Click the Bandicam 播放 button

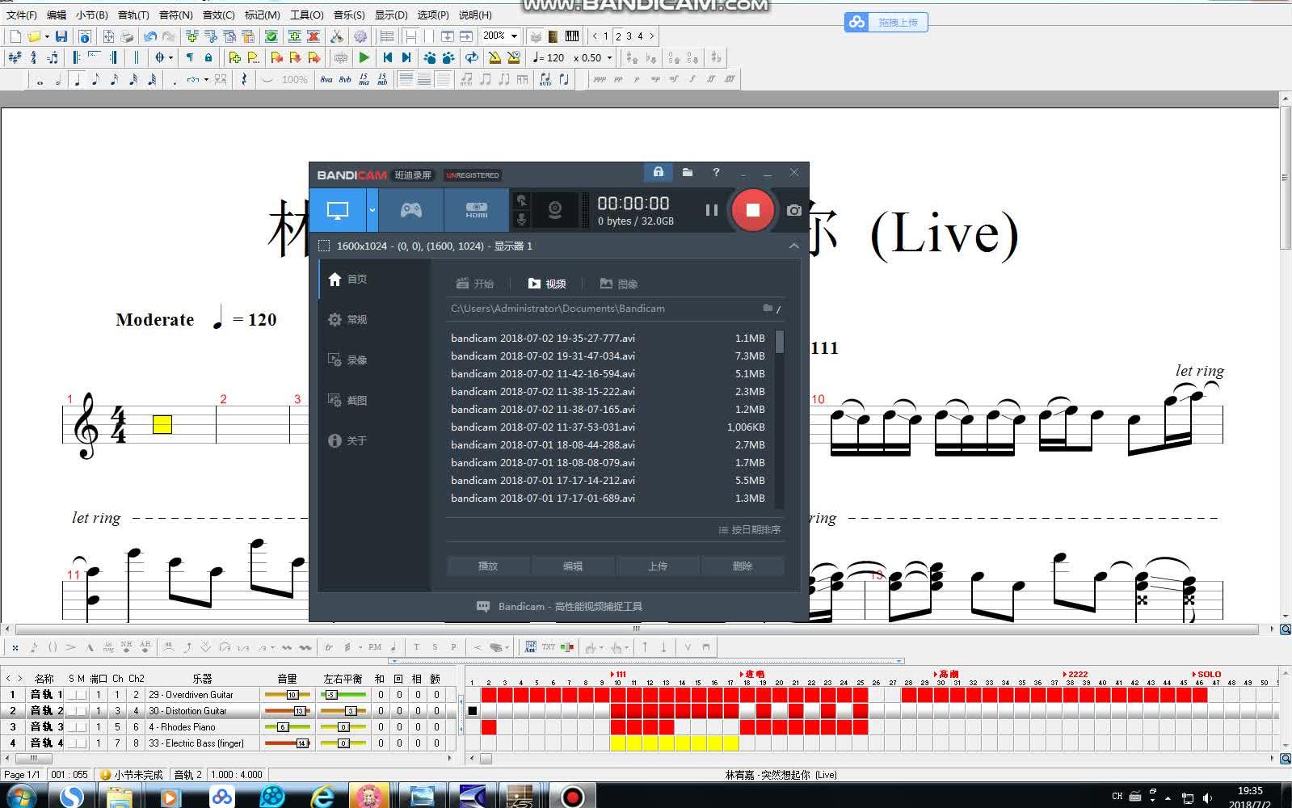[488, 566]
